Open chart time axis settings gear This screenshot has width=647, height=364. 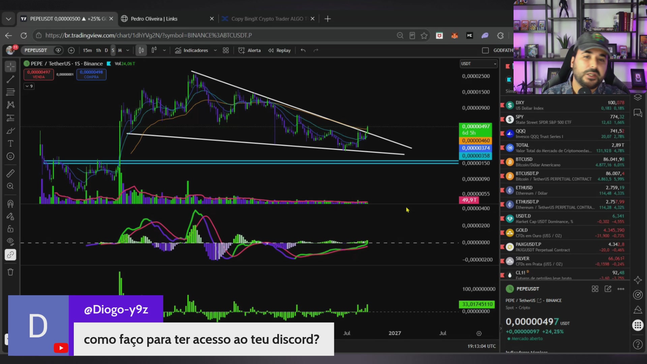(x=479, y=333)
